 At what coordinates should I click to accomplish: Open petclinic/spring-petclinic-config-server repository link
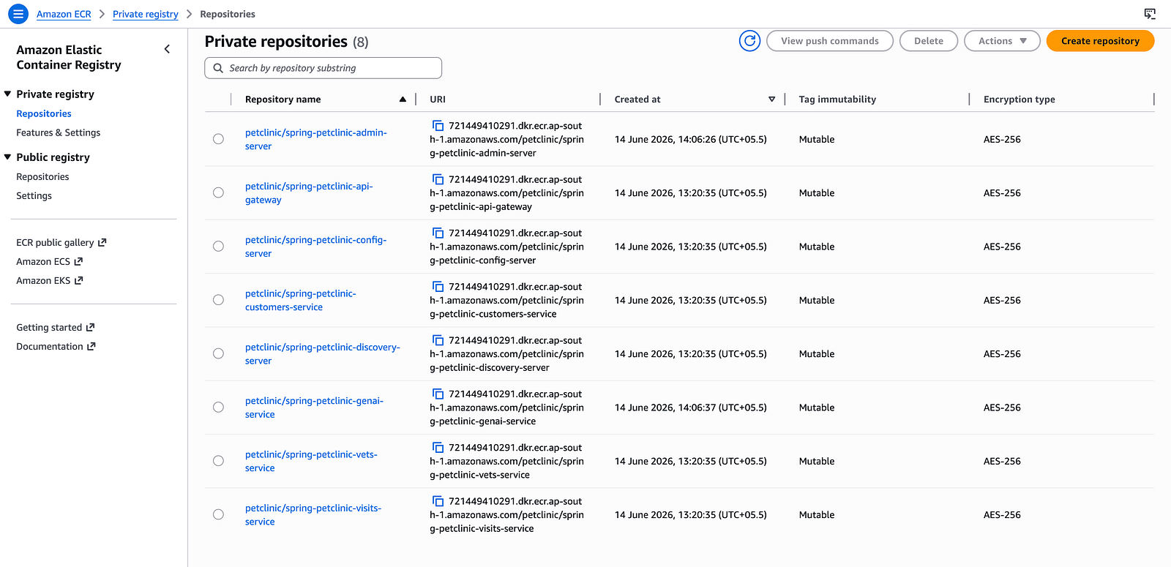[315, 247]
